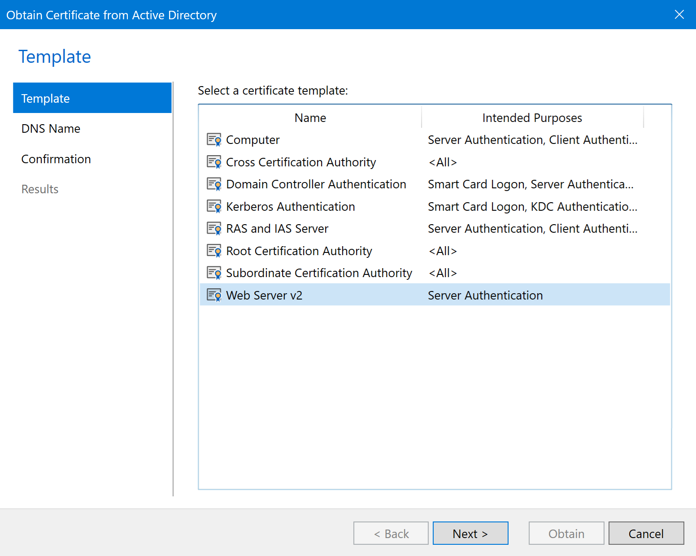The width and height of the screenshot is (696, 556).
Task: Choose the Kerberos Authentication template row
Action: [x=290, y=206]
